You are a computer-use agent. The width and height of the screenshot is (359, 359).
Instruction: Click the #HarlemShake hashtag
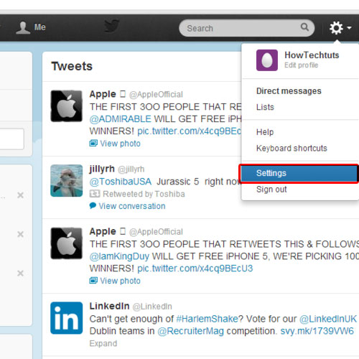[208, 319]
